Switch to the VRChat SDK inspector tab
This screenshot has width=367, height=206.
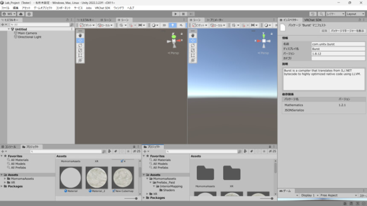(313, 20)
